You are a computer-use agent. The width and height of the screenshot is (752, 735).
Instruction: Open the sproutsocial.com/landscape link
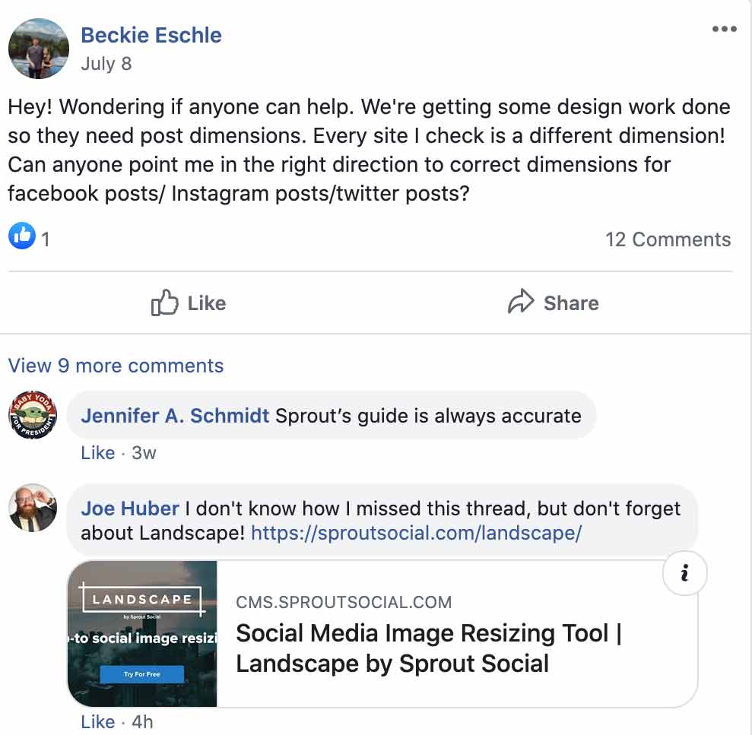pyautogui.click(x=414, y=534)
